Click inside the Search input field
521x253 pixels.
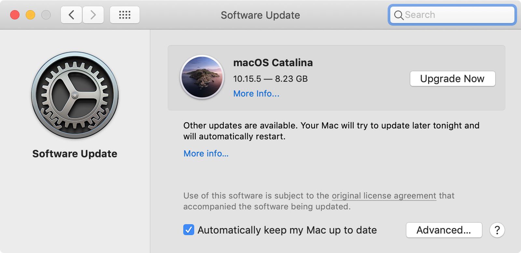pos(453,15)
